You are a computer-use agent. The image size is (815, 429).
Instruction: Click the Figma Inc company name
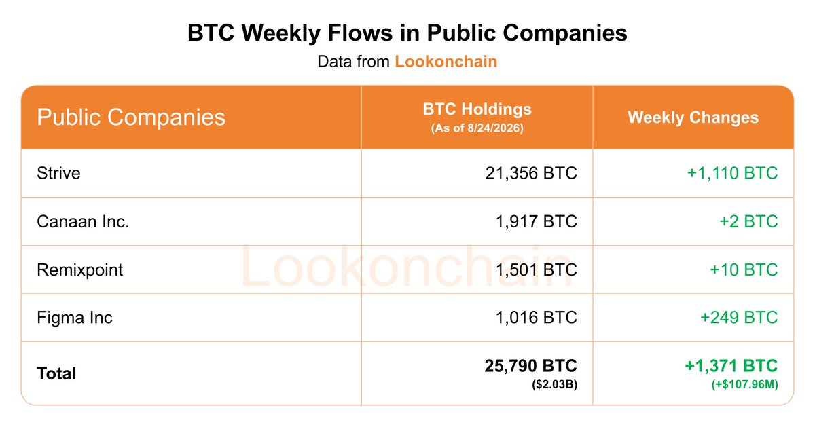point(75,318)
